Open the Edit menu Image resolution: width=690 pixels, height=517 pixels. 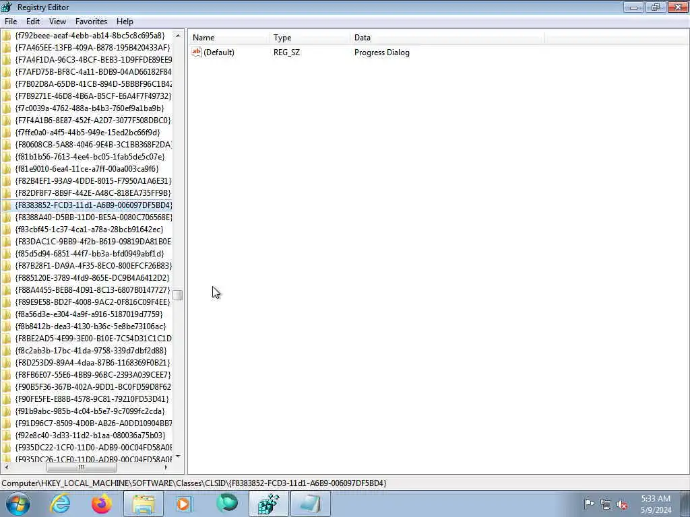tap(32, 22)
